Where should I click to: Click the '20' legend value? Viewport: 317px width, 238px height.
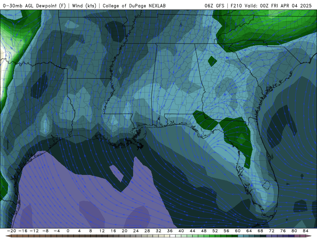[x=124, y=231]
